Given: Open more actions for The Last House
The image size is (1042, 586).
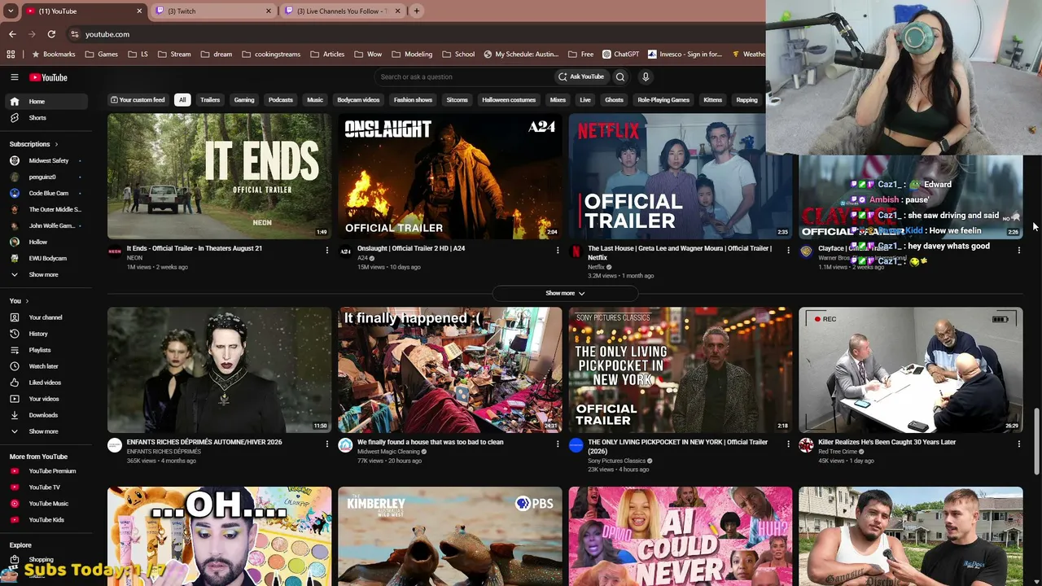Looking at the screenshot, I should [x=788, y=250].
